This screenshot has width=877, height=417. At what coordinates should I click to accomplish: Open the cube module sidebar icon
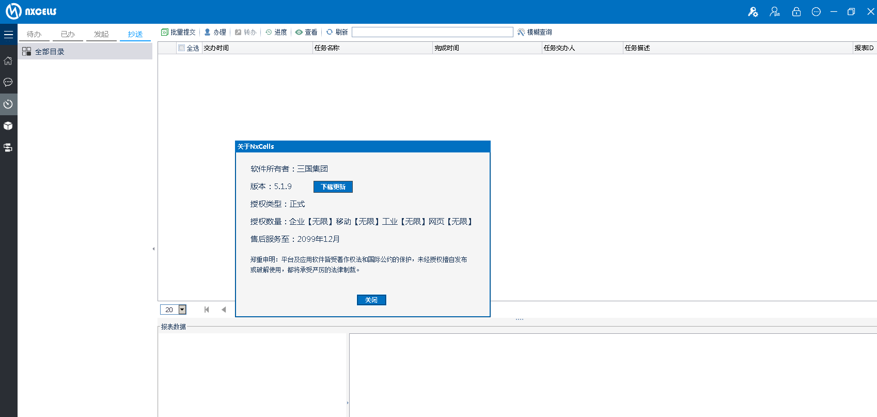pos(8,126)
